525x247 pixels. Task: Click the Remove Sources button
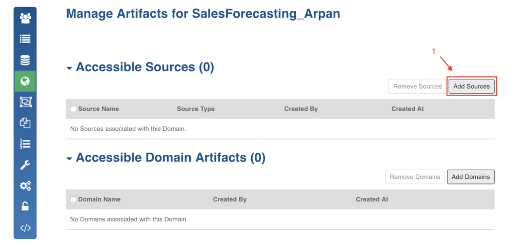click(x=417, y=87)
